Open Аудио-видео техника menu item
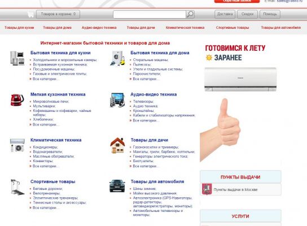The width and height of the screenshot is (307, 226). click(99, 28)
